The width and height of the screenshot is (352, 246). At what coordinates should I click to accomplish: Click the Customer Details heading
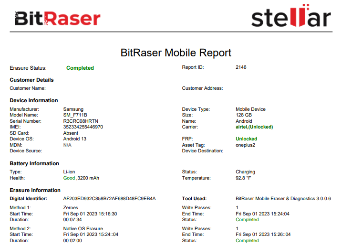(31, 80)
